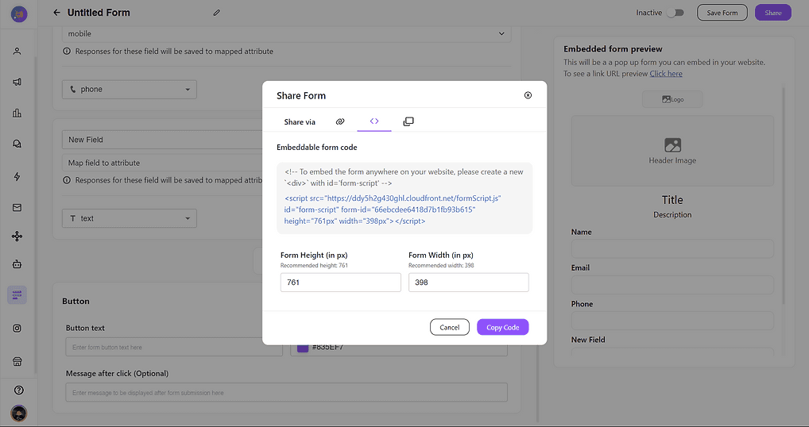Open the analytics bar chart icon

tap(17, 113)
